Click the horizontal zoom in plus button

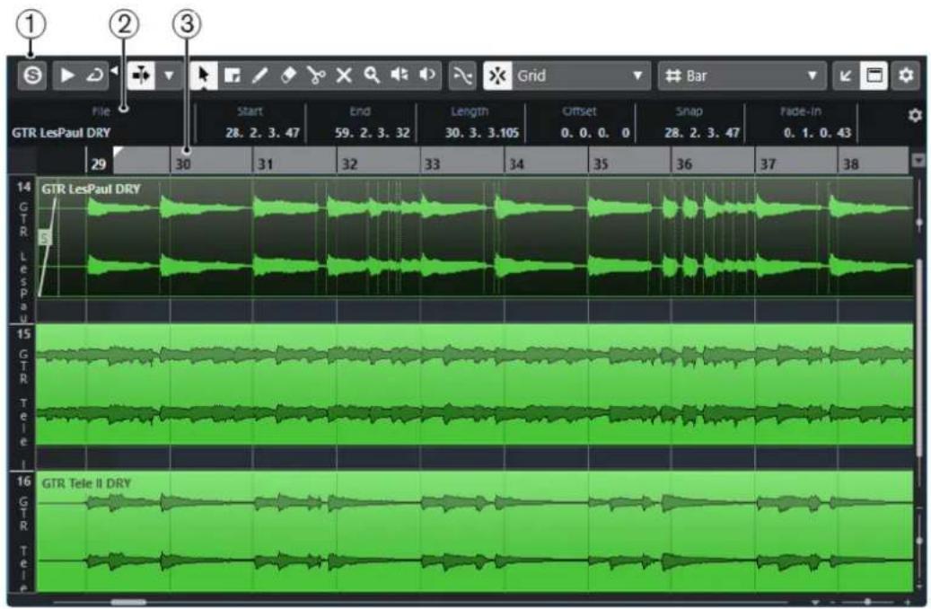point(908,603)
